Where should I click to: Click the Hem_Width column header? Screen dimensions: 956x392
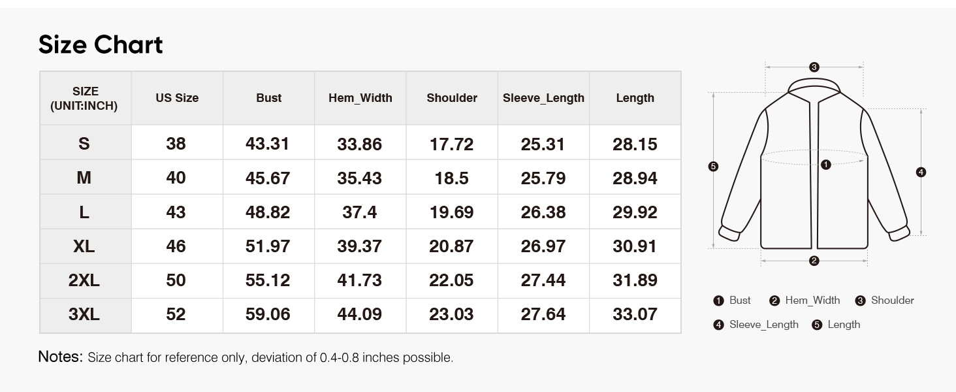pyautogui.click(x=360, y=98)
